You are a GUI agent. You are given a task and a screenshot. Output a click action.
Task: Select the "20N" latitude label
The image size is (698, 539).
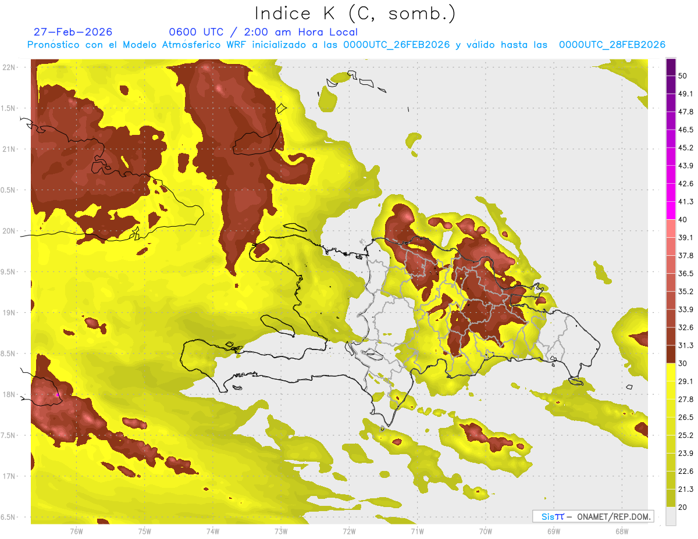[x=9, y=231]
